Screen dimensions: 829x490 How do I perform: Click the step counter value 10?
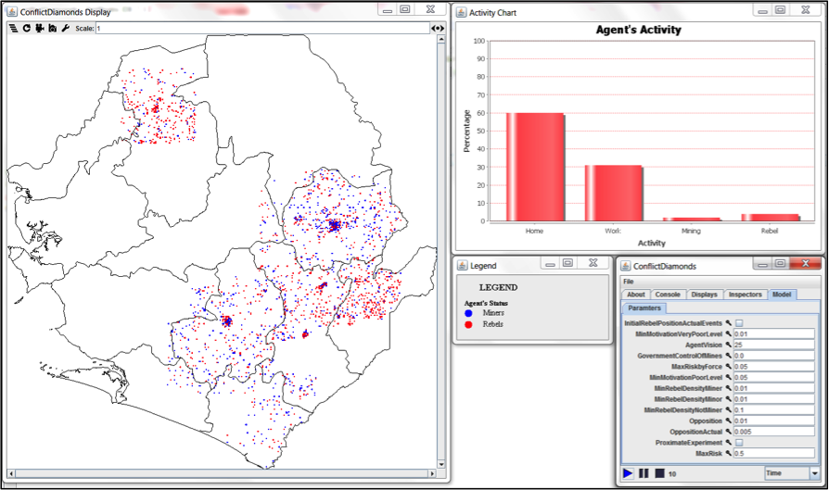tap(672, 474)
